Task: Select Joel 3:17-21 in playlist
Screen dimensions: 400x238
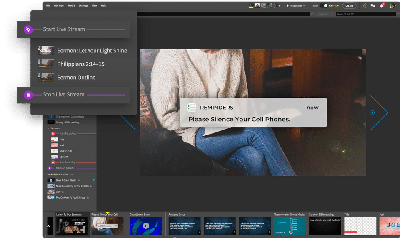Action: coord(66,151)
